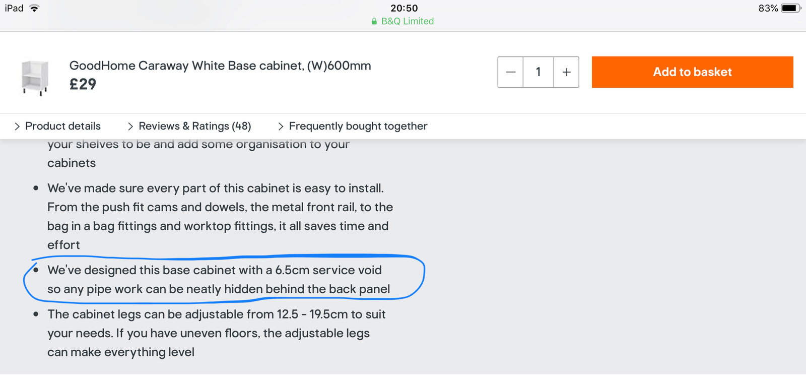Tap the base cabinet product thumbnail
Image resolution: width=806 pixels, height=379 pixels.
(35, 78)
